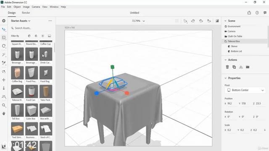Screen dimensions: 269x151
Task: Toggle the scale lock icon
Action: point(265,130)
